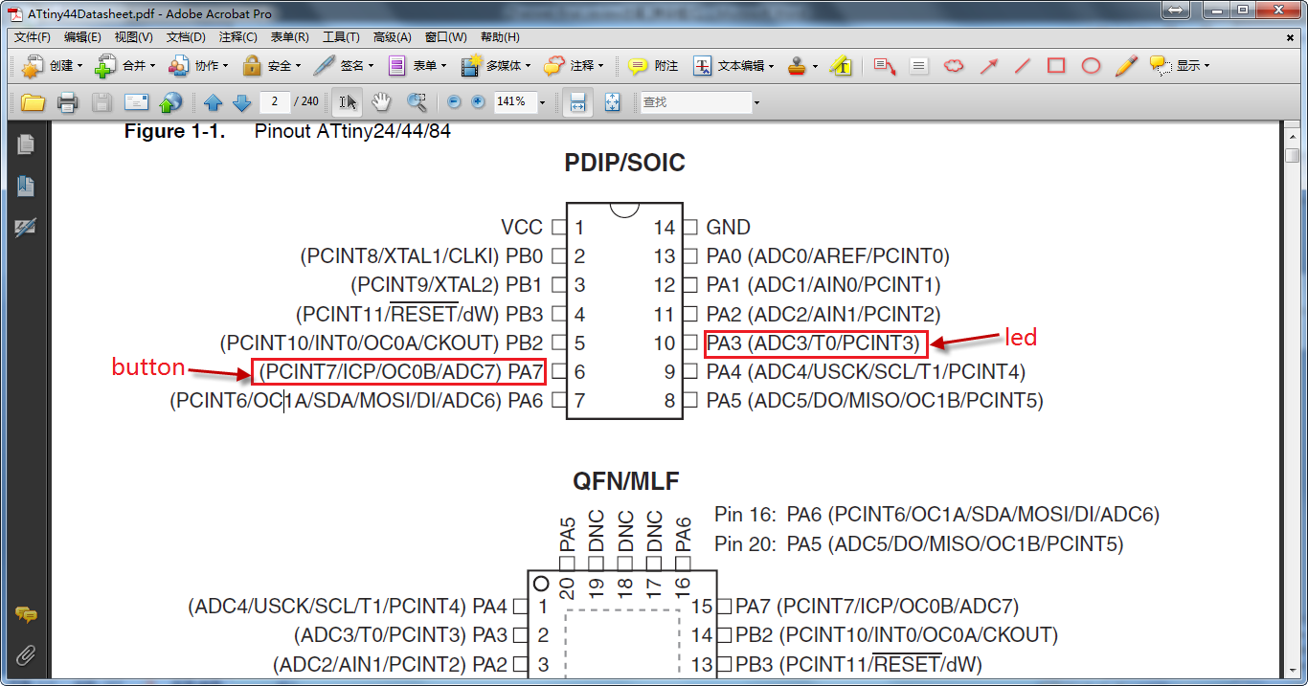Select the pencil drawing tool

(1125, 66)
